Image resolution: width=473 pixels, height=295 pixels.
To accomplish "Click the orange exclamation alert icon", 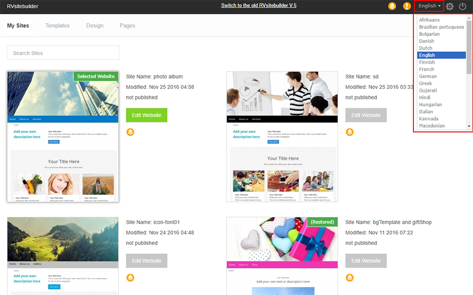I will [407, 6].
